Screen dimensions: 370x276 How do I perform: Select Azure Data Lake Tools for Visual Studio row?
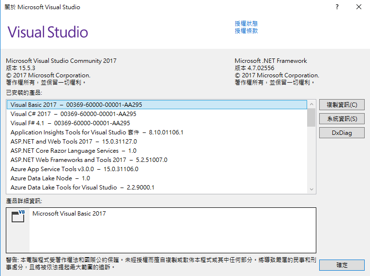[157, 188]
